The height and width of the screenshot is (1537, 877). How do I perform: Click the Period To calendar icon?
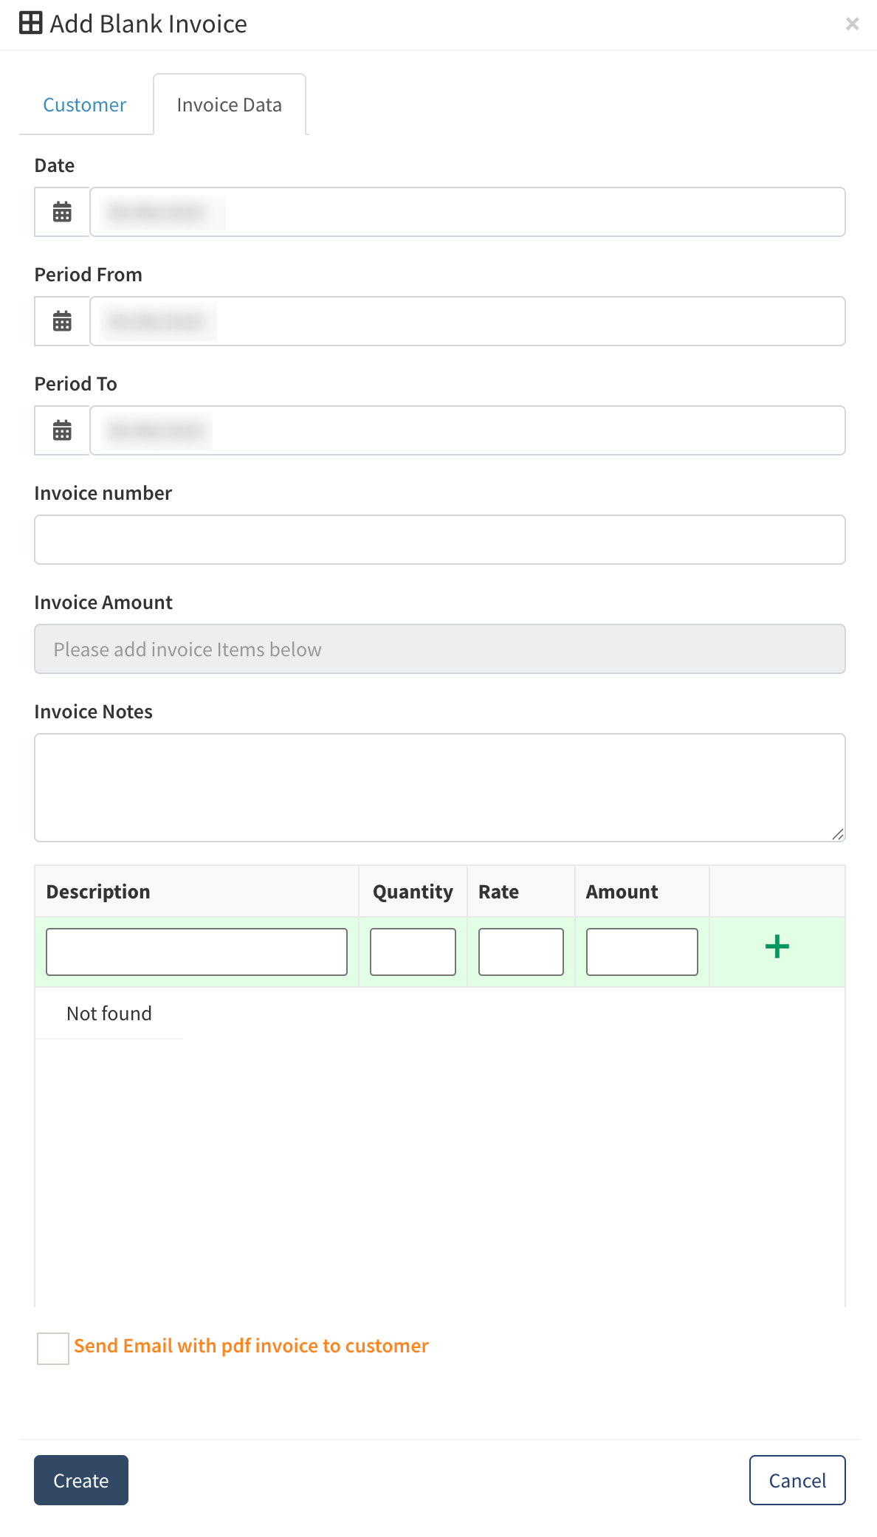(x=62, y=431)
